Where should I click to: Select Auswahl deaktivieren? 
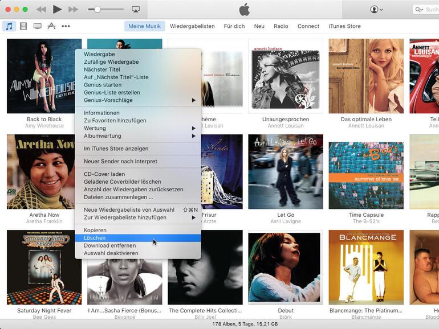[138, 253]
